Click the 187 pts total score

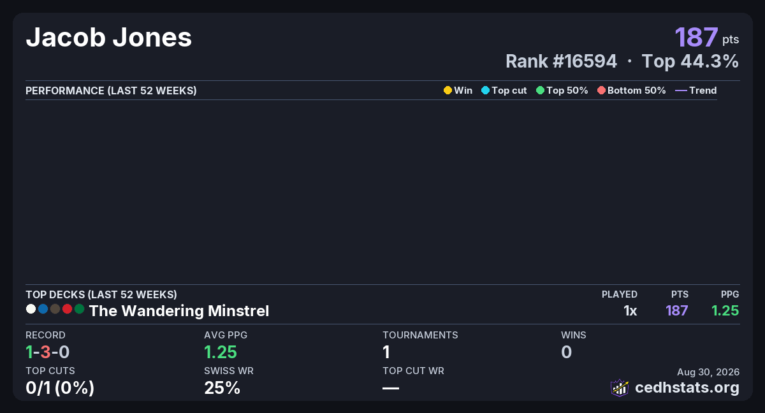pos(707,37)
